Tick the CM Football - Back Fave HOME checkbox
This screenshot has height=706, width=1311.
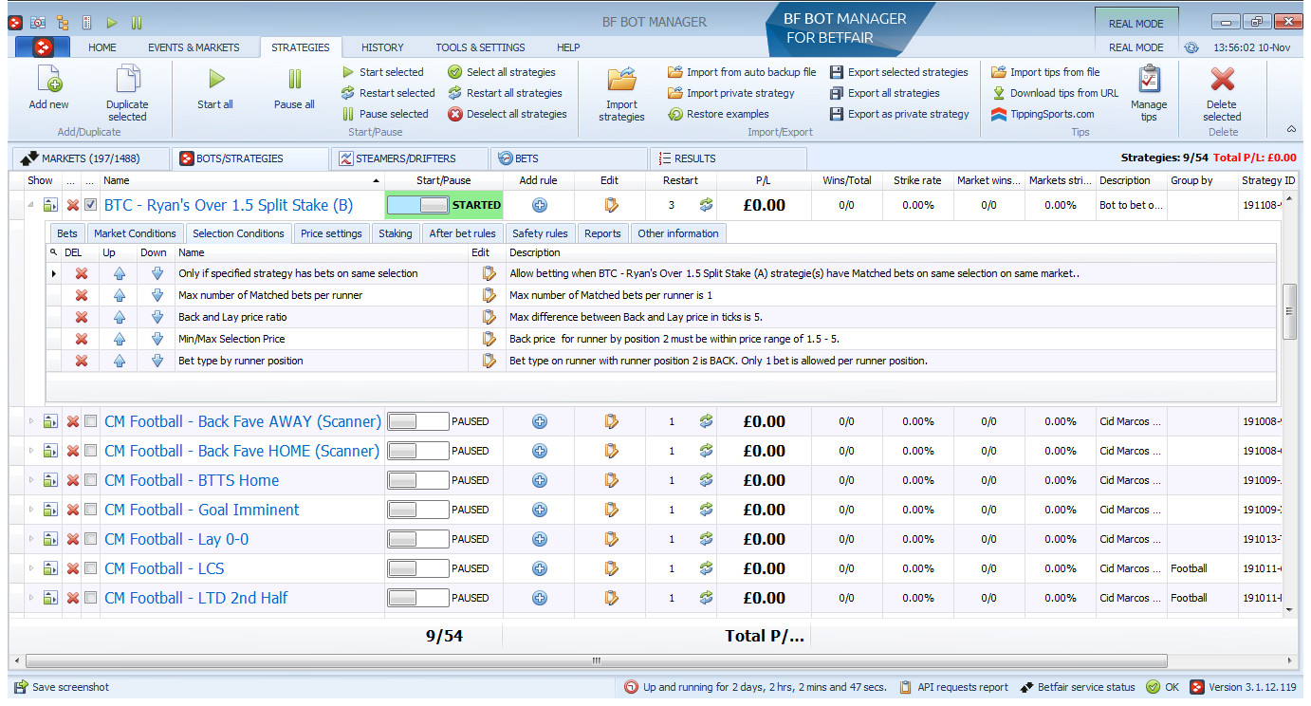[90, 451]
